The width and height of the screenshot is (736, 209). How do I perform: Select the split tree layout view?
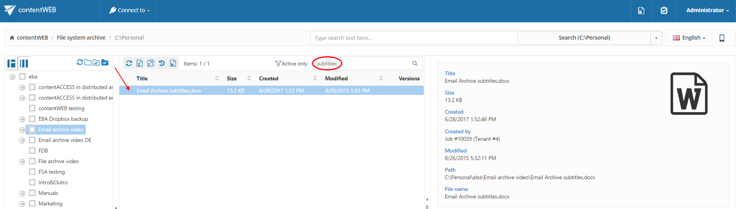click(x=11, y=63)
